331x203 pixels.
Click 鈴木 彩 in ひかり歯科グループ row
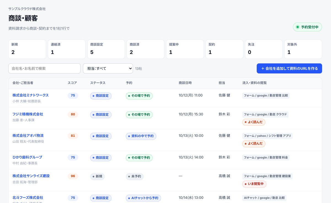pyautogui.click(x=224, y=157)
